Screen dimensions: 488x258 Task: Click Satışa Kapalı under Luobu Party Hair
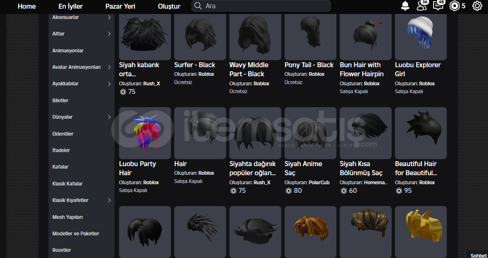133,190
